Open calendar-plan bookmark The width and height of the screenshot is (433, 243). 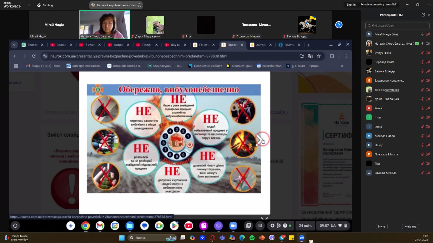pyautogui.click(x=269, y=66)
